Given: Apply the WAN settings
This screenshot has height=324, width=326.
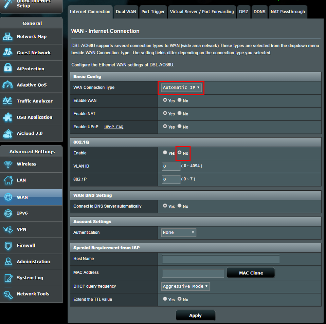Looking at the screenshot, I should click(195, 315).
